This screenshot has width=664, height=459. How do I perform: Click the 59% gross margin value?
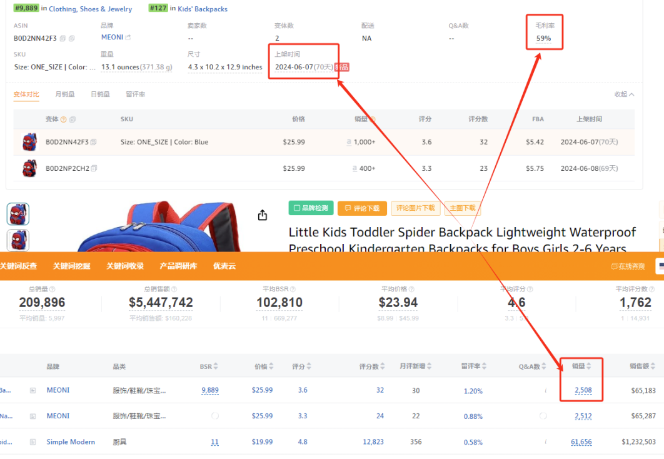pos(544,38)
